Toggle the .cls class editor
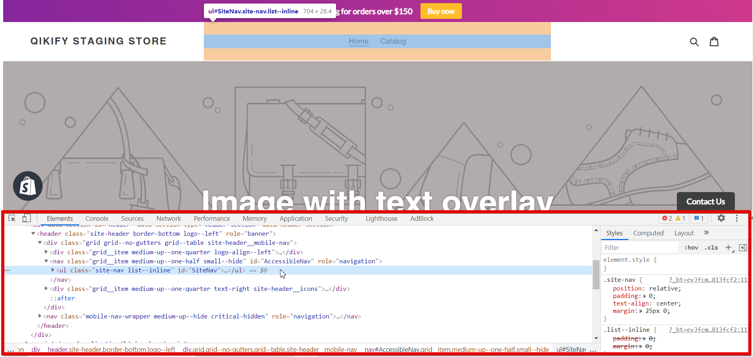 tap(711, 248)
